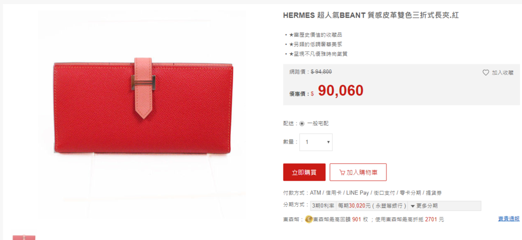The width and height of the screenshot is (522, 240).
Task: Click the shopping cart icon
Action: tap(342, 172)
